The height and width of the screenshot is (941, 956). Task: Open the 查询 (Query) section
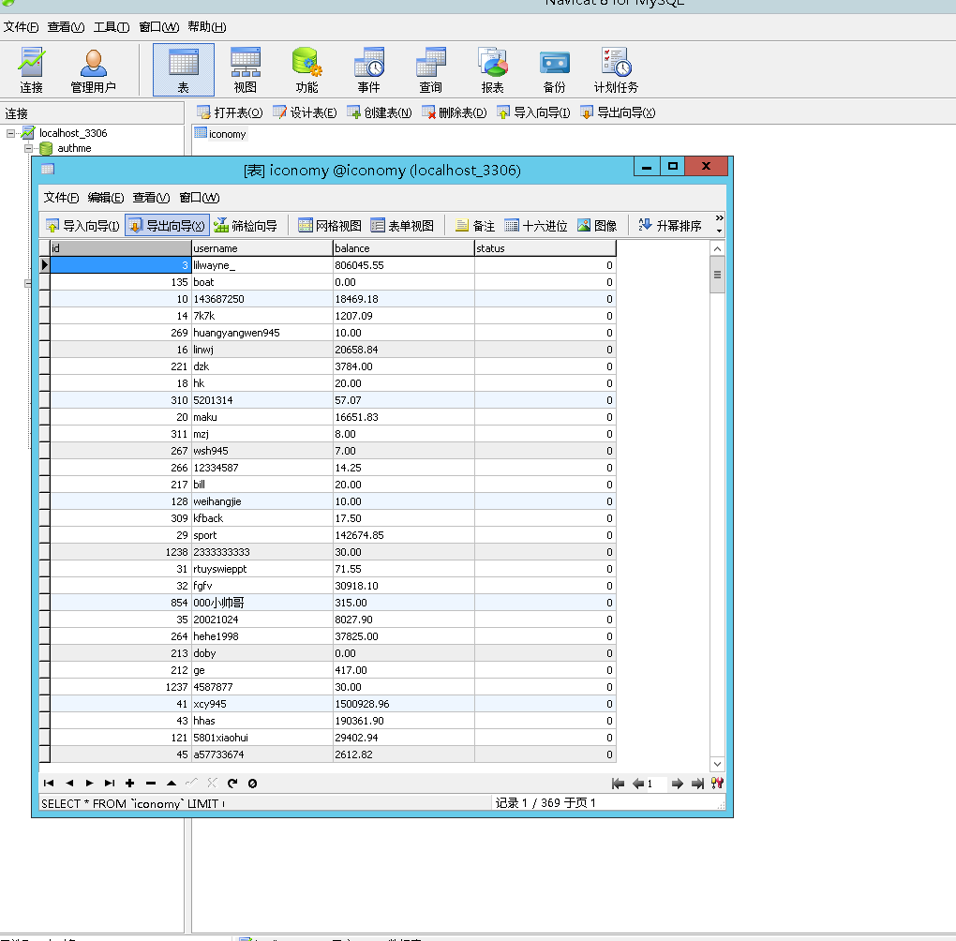tap(430, 70)
